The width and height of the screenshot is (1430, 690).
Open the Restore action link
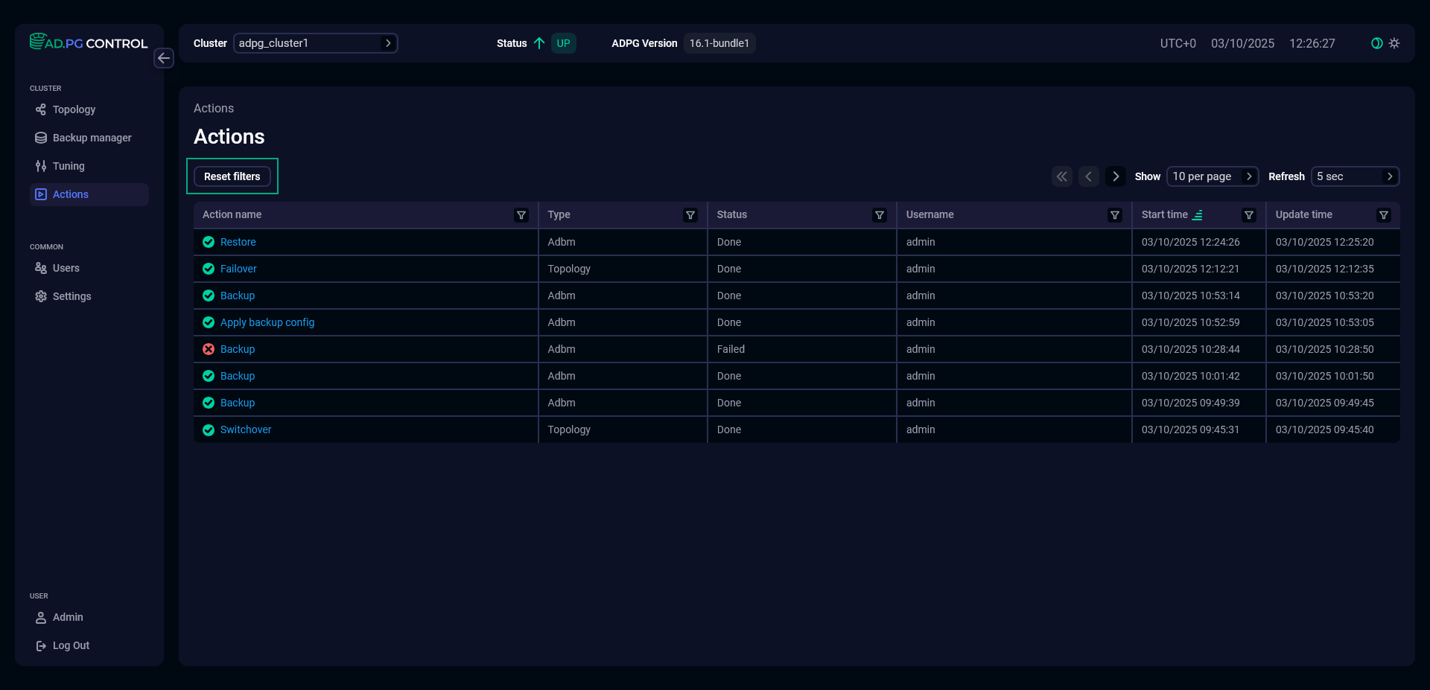click(x=238, y=242)
